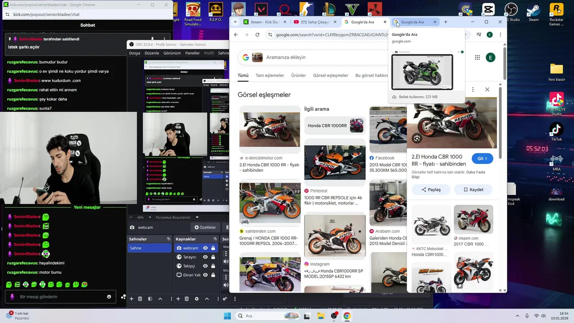Open a new Chrome tab
The image size is (574, 323).
pos(445,22)
